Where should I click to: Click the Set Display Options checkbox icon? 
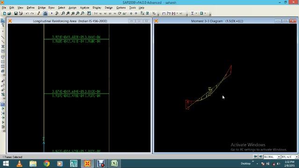coord(148,14)
